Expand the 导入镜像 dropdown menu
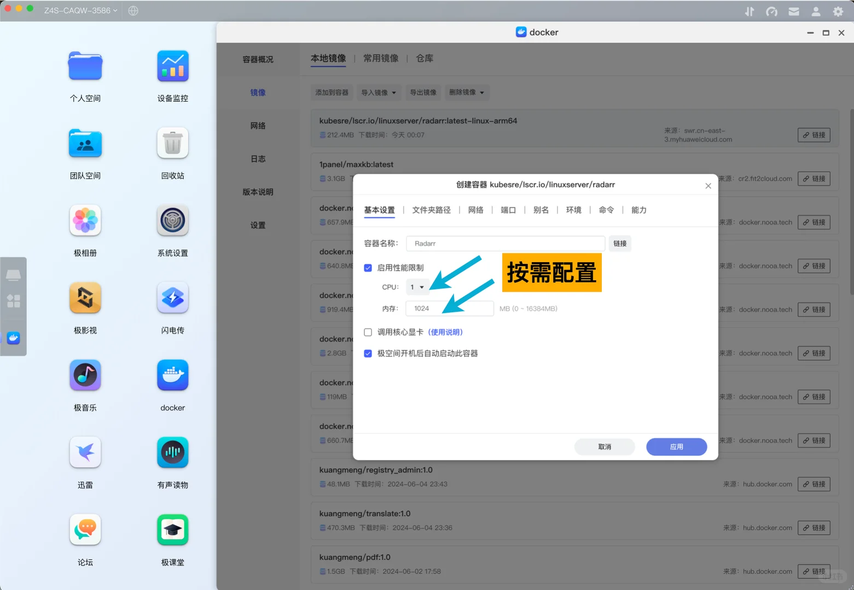The height and width of the screenshot is (590, 854). pos(379,92)
